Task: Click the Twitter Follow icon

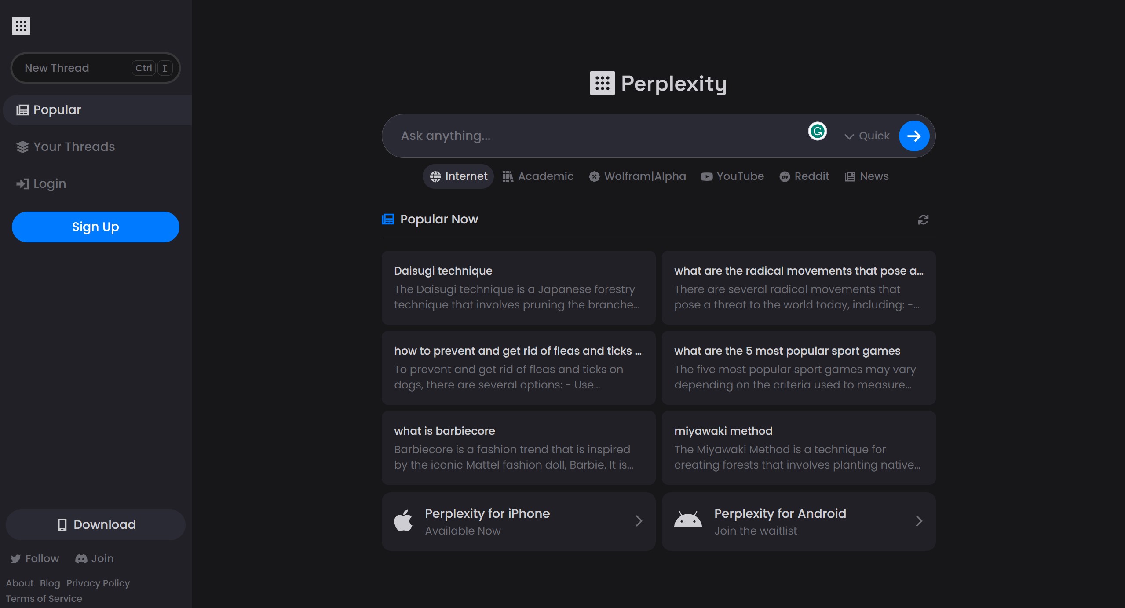Action: (15, 558)
